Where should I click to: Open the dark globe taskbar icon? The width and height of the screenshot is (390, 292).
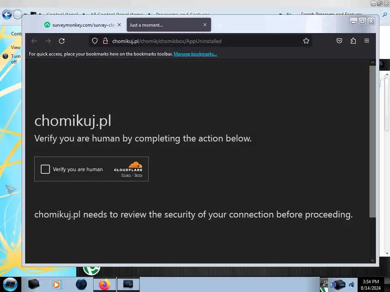tap(82, 284)
